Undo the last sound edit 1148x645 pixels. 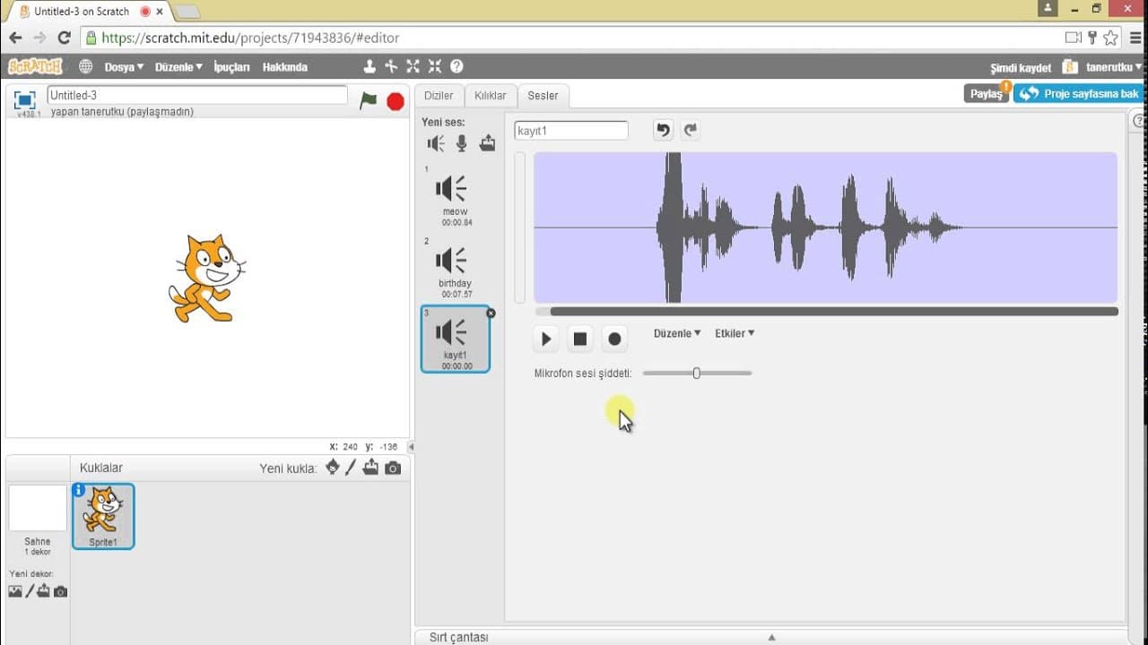pos(663,130)
